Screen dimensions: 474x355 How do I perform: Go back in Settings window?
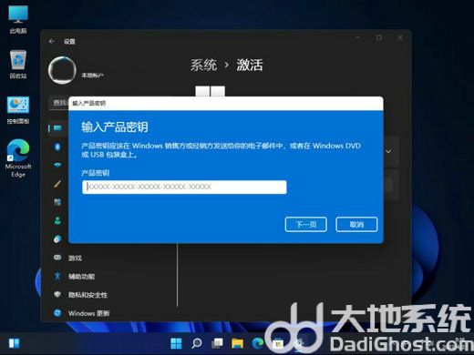point(52,41)
